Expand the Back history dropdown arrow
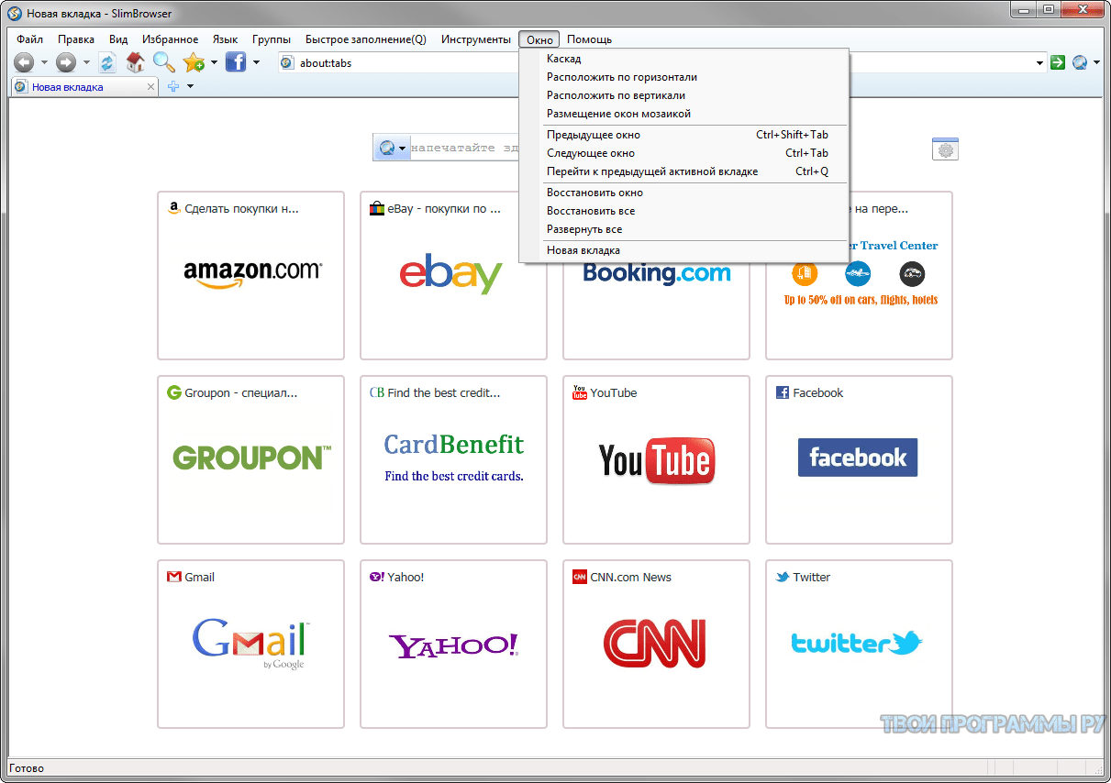This screenshot has width=1111, height=783. point(44,63)
